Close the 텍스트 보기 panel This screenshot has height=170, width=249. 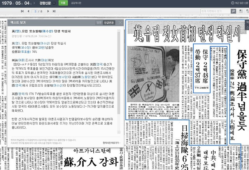[x=120, y=23]
